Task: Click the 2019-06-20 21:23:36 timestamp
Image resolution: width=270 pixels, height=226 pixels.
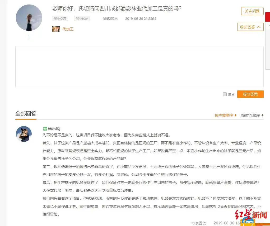Action: (x=141, y=18)
